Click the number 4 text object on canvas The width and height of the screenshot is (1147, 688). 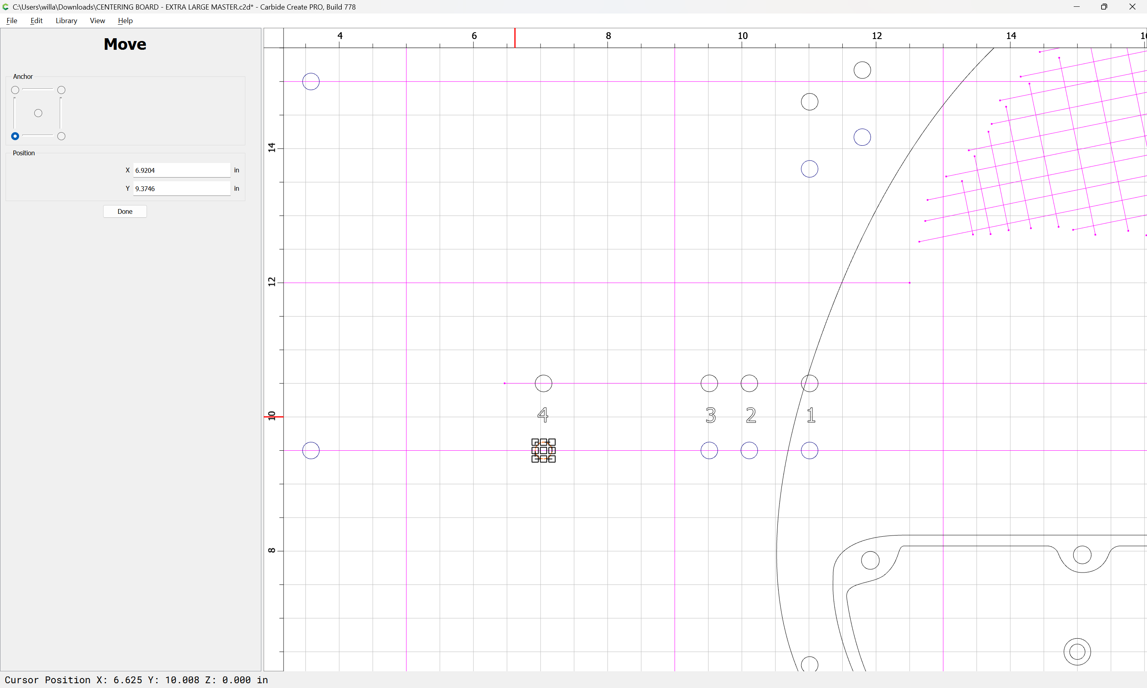tap(543, 414)
